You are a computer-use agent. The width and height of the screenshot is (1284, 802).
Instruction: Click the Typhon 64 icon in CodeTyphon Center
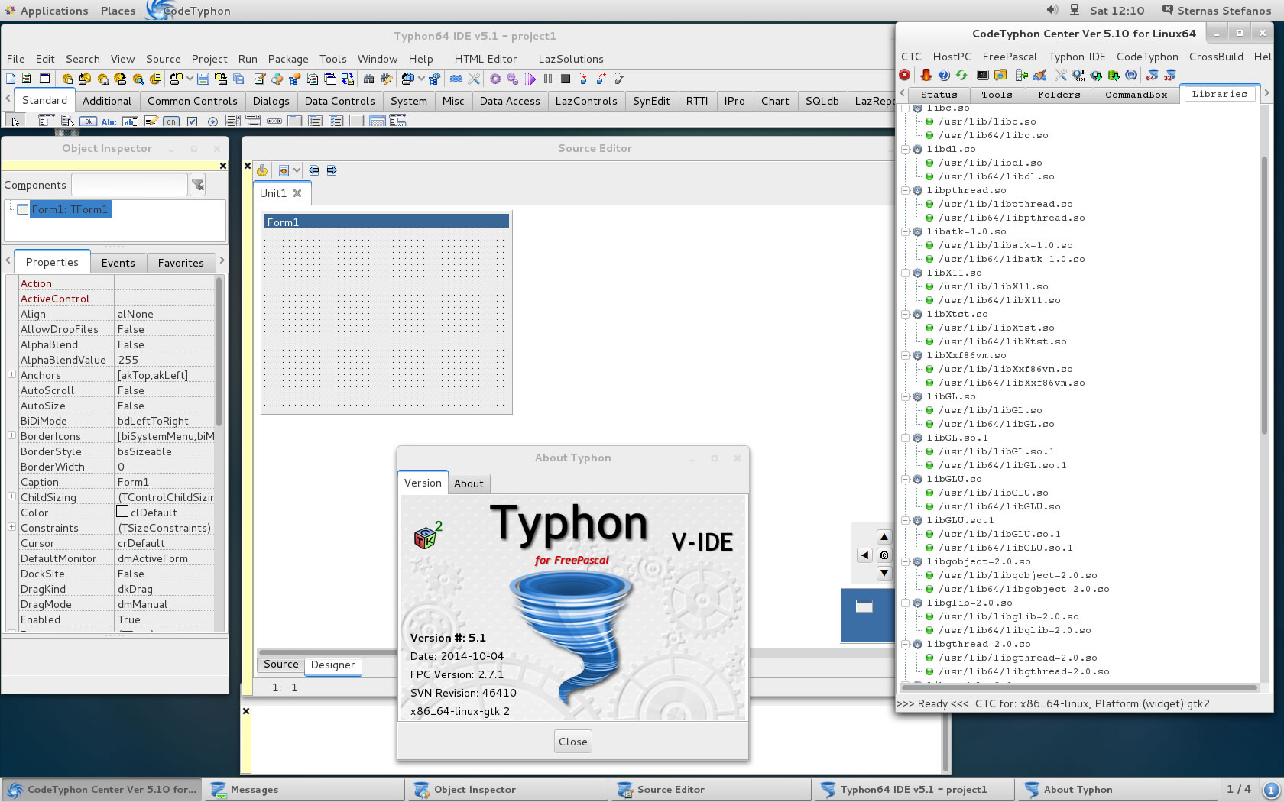pyautogui.click(x=1152, y=75)
